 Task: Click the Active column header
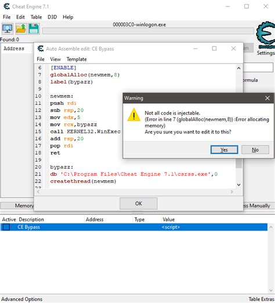9,220
